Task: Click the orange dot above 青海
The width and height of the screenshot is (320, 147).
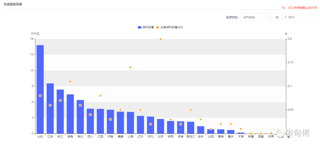Action: click(x=221, y=124)
